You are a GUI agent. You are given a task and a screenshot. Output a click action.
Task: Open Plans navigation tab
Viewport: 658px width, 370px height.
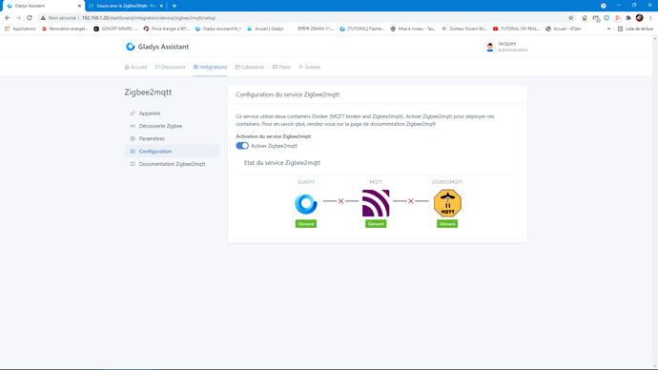pos(281,67)
